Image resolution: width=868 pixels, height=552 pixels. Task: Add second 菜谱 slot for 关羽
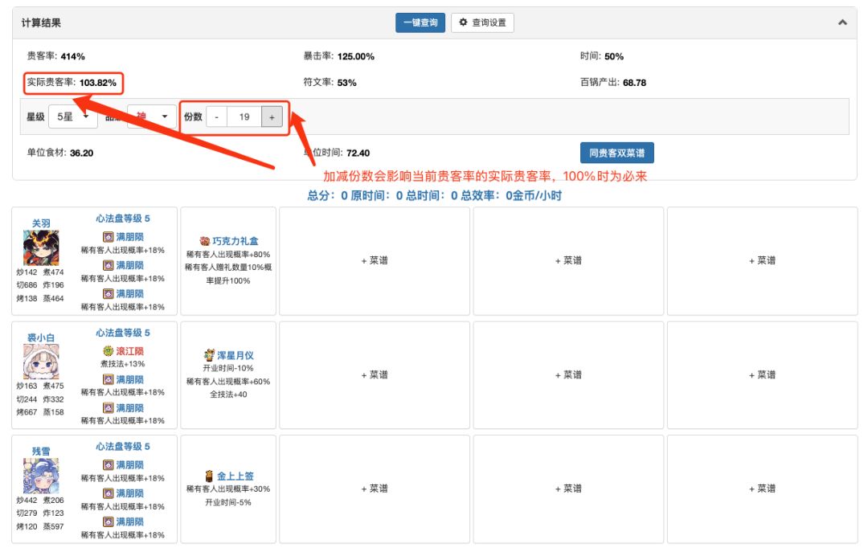[x=568, y=261]
